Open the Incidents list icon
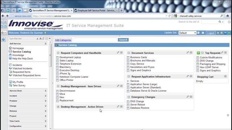Screen dimensions: 232x130 click(10, 65)
